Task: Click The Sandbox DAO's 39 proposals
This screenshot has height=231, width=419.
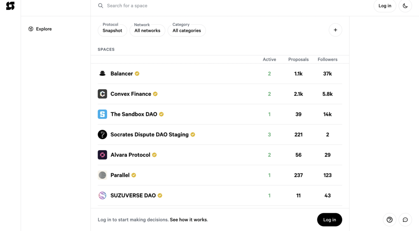Action: (x=298, y=114)
